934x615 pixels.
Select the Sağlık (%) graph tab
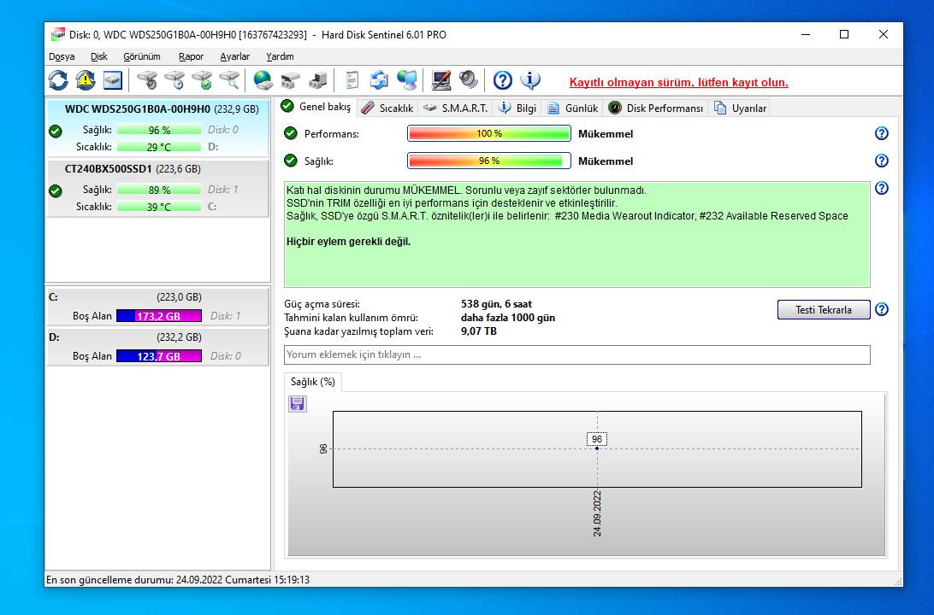(313, 382)
